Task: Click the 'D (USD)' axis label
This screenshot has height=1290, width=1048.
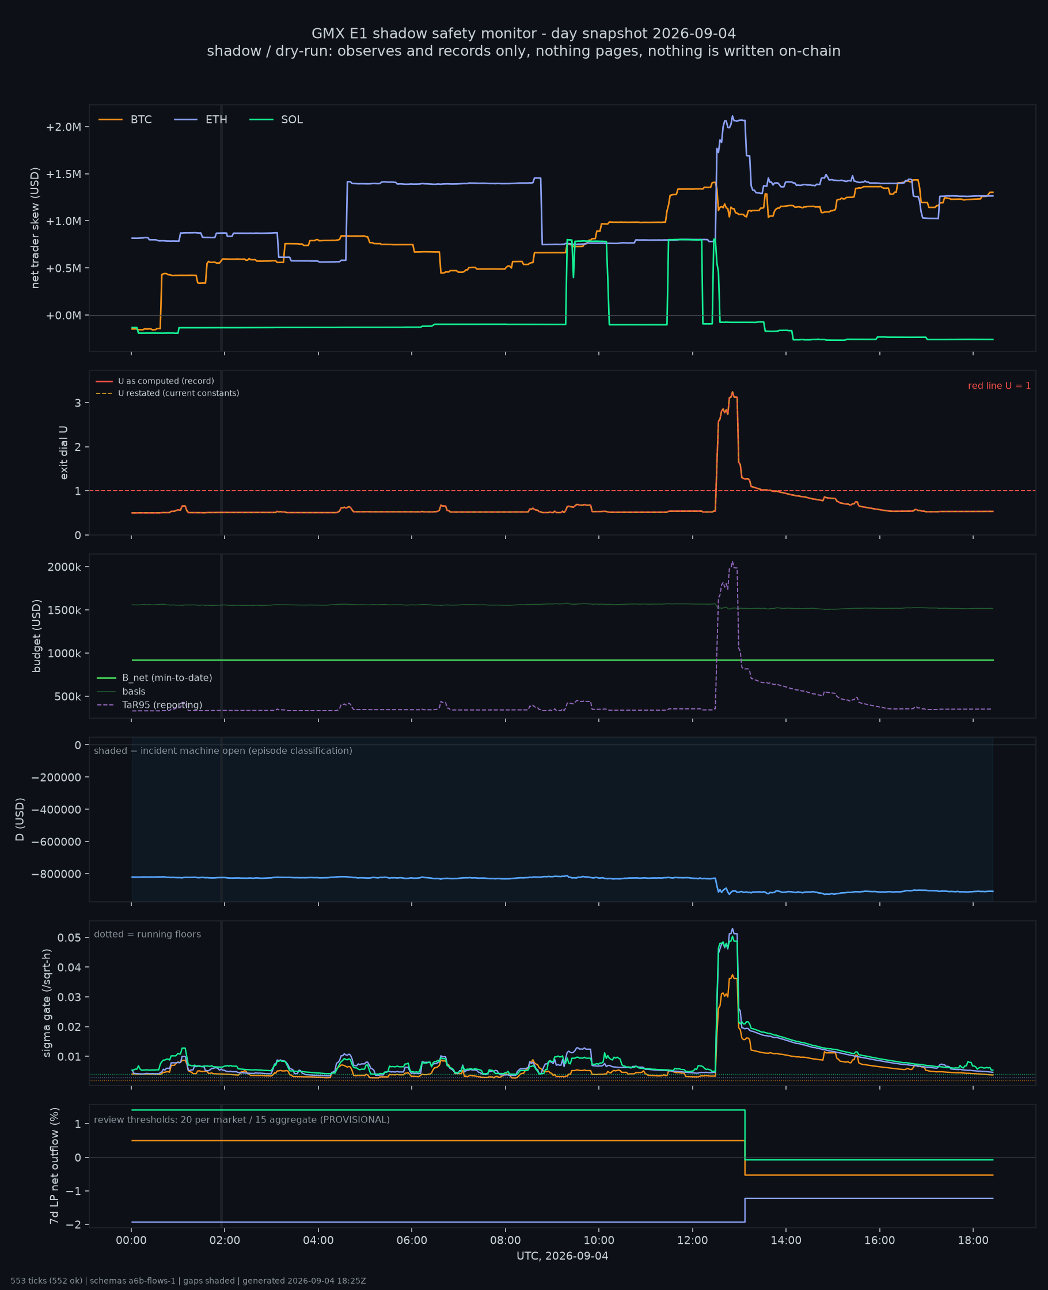Action: point(20,819)
